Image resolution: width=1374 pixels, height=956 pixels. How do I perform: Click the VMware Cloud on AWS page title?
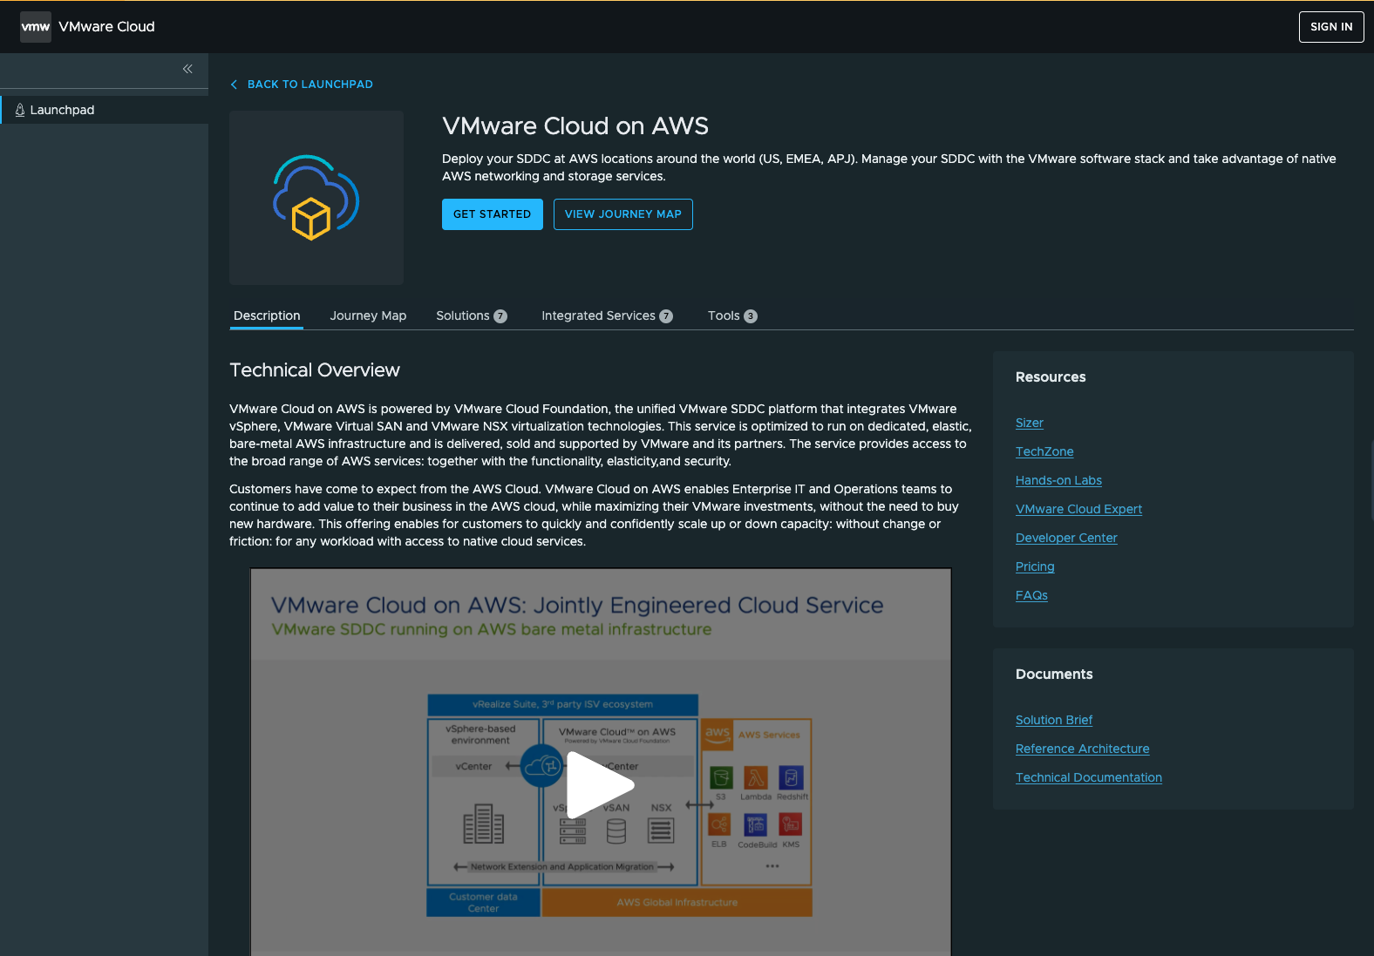[575, 126]
